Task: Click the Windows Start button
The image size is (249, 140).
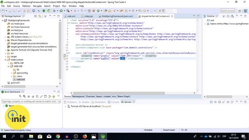Action: coord(4,136)
